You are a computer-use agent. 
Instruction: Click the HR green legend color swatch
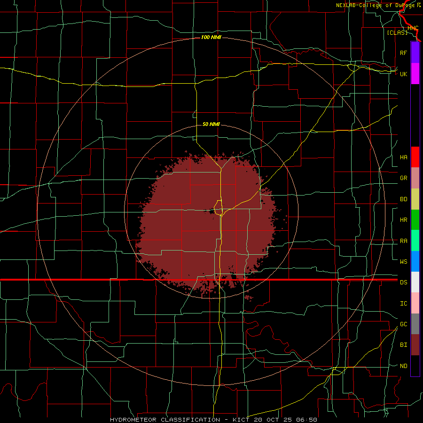(415, 219)
